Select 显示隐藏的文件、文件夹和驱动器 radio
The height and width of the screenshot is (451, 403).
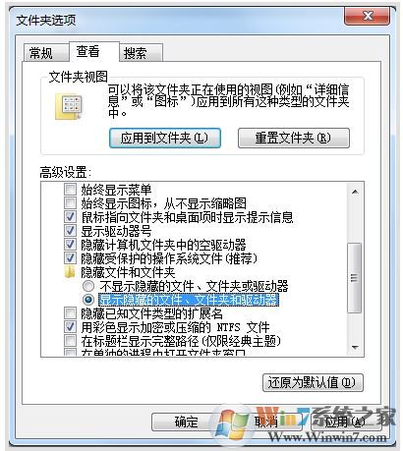88,300
